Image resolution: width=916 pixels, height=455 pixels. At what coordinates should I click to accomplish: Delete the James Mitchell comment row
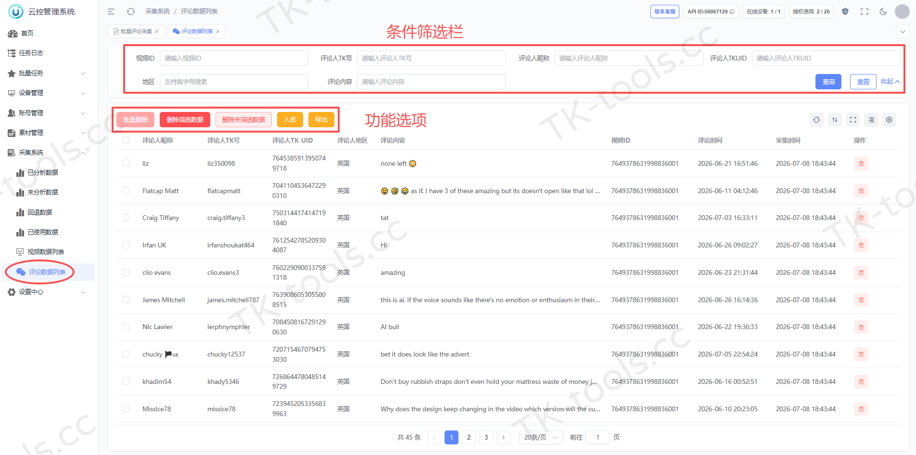point(861,300)
